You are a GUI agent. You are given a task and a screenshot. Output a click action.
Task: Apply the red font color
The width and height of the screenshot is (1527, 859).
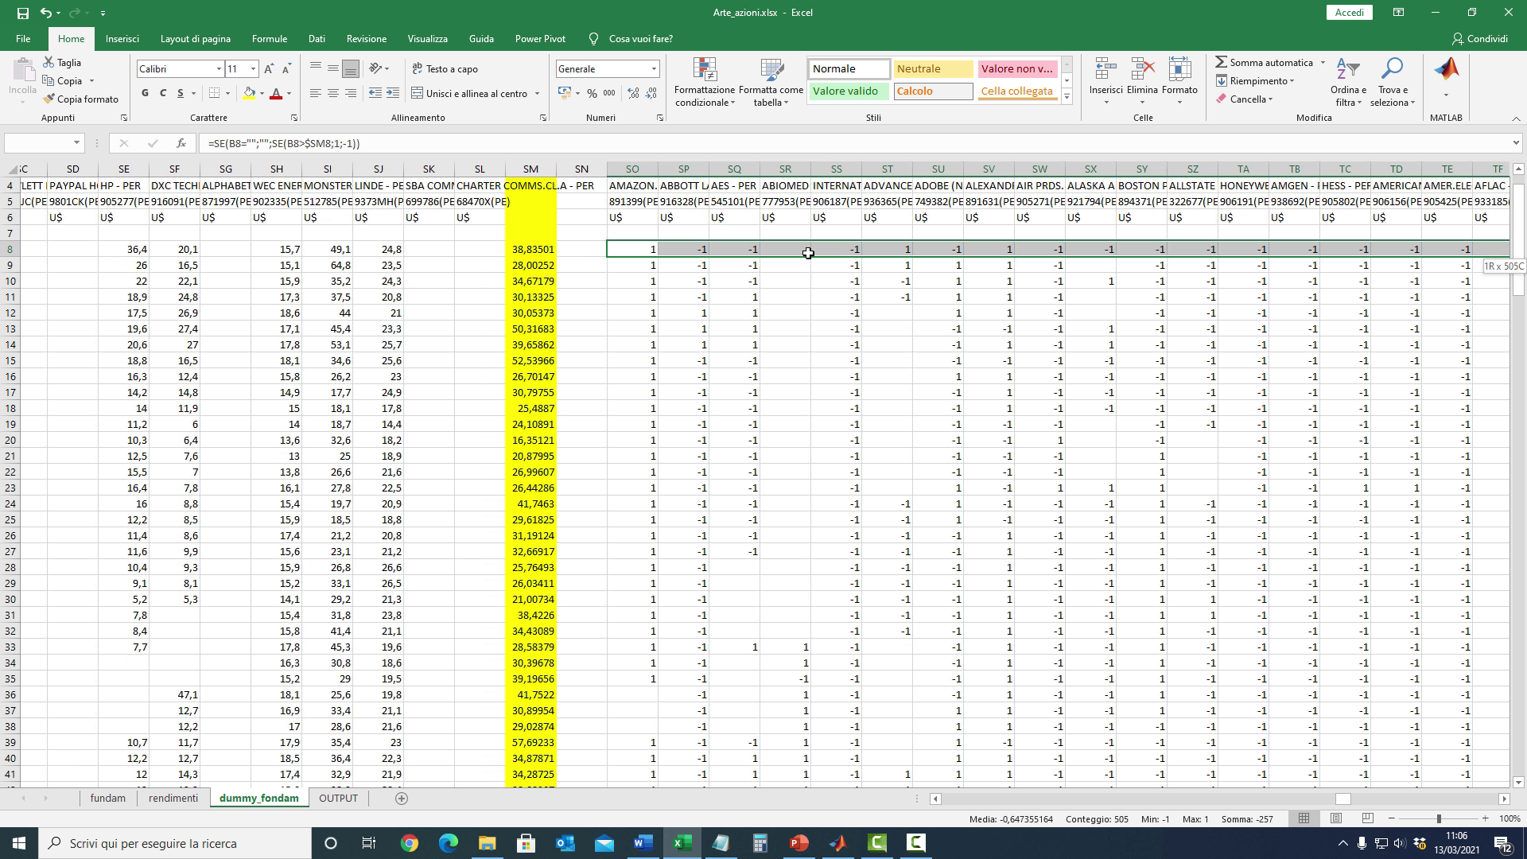point(276,94)
